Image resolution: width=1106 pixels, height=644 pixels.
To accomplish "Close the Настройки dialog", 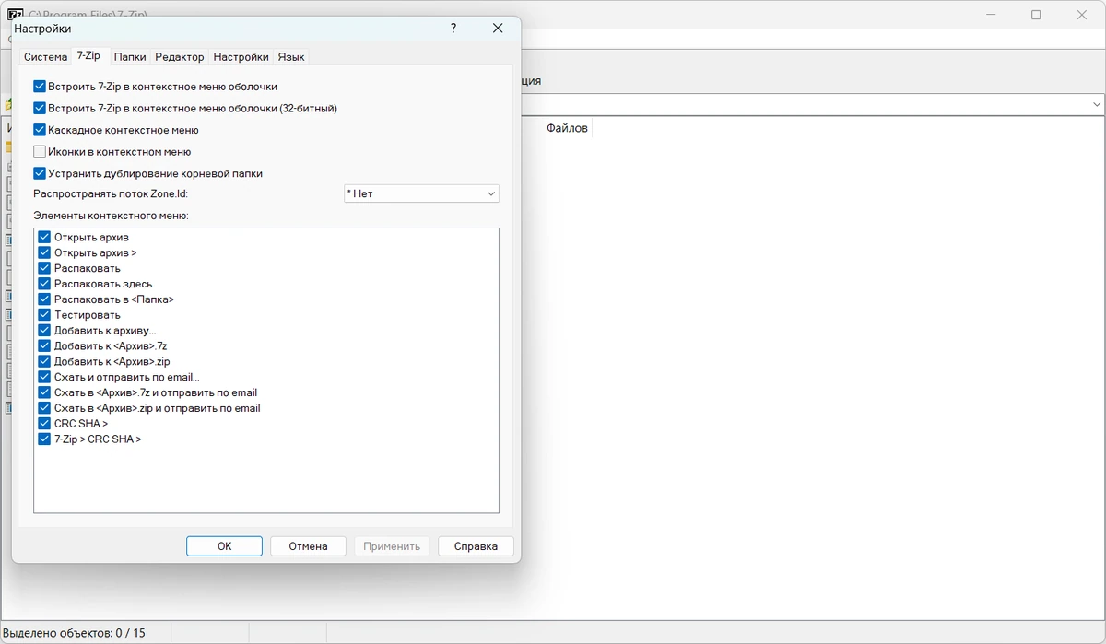I will 498,29.
